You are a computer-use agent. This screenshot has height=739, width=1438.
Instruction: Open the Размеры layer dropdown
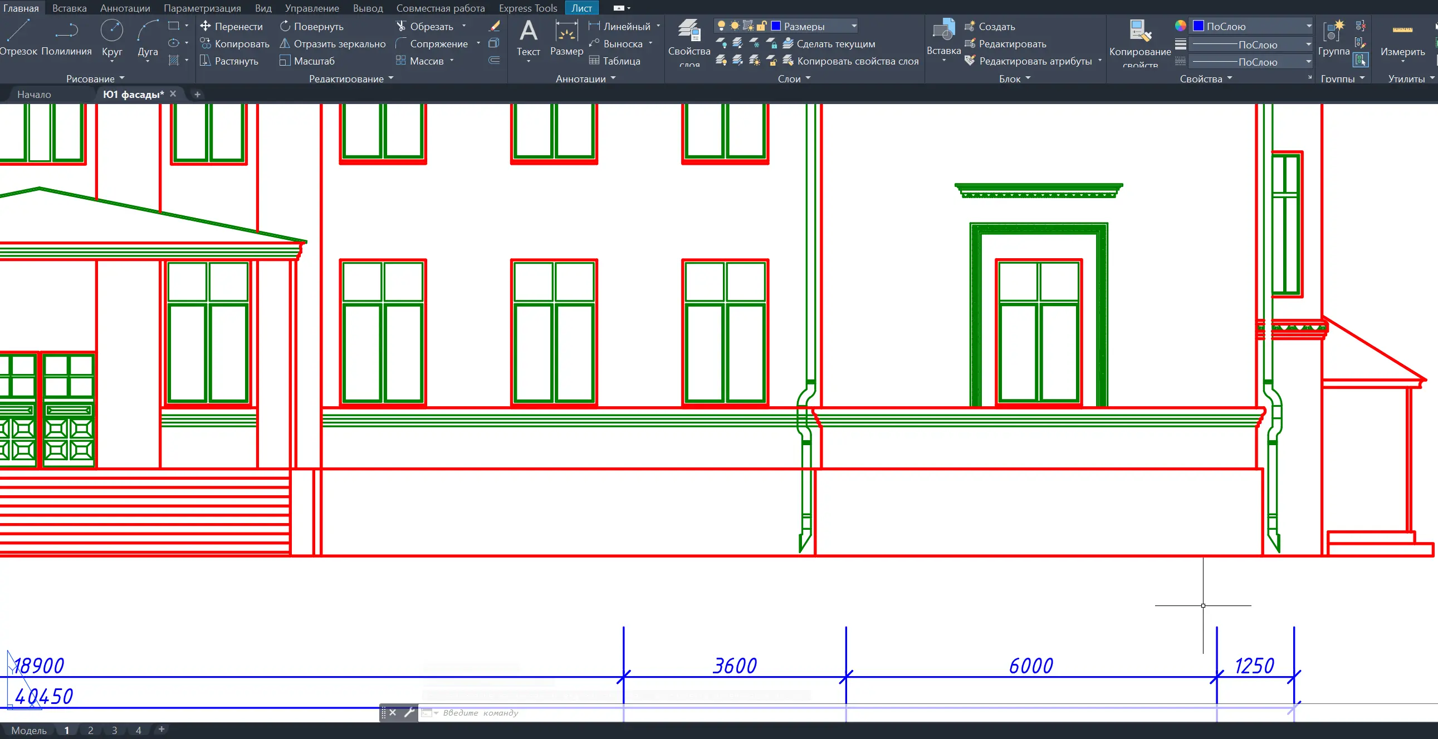854,26
